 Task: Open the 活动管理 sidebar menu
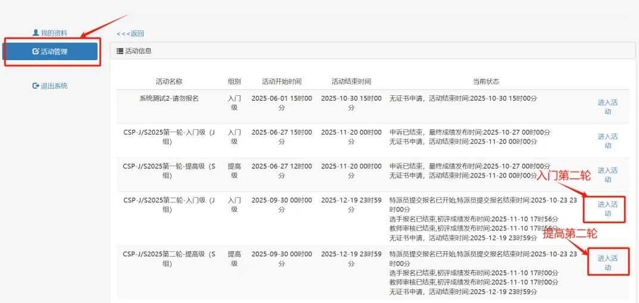click(x=50, y=52)
